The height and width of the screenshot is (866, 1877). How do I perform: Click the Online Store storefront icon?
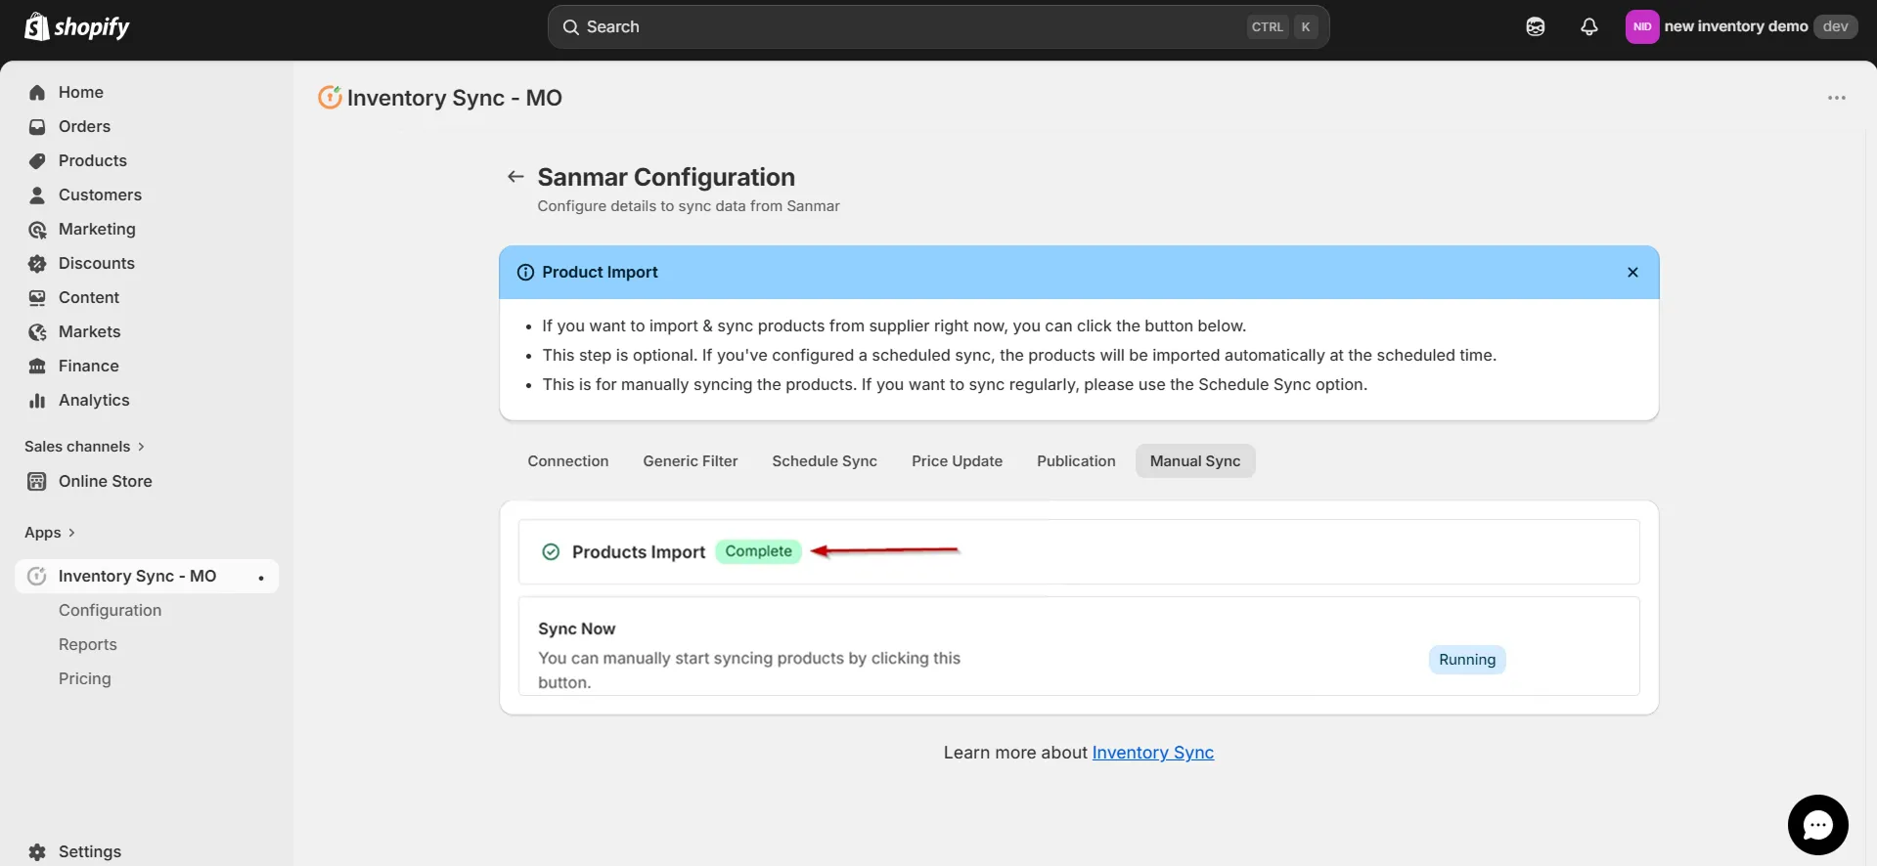click(37, 482)
